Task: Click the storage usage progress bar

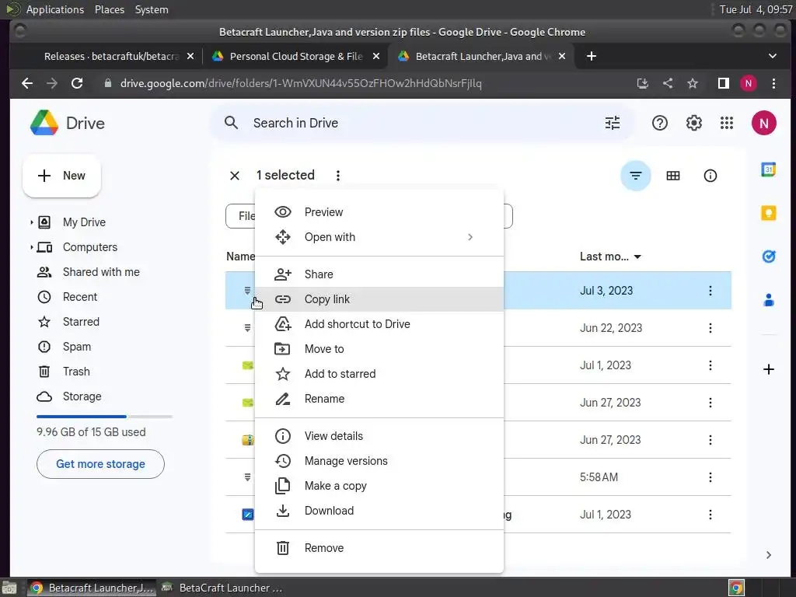Action: [104, 417]
